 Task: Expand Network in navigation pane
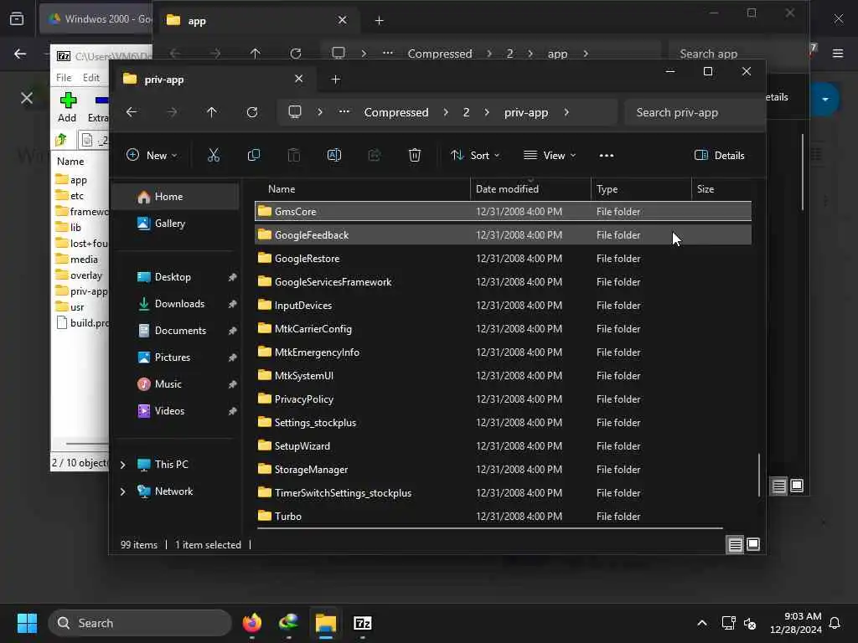click(x=123, y=491)
